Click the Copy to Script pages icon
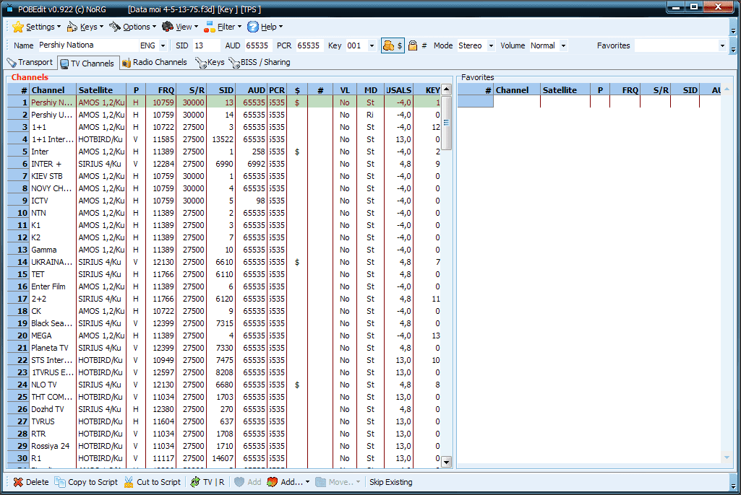 pyautogui.click(x=59, y=482)
